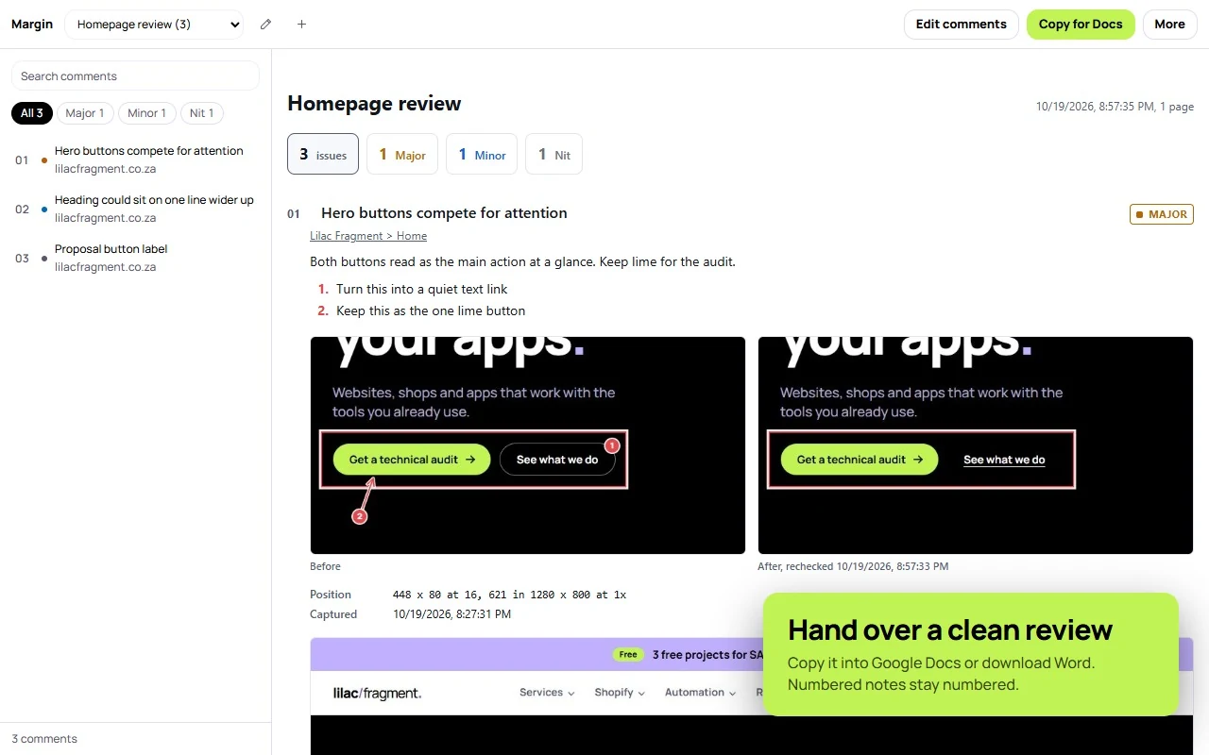
Task: Click the 1 Minor summary card
Action: pyautogui.click(x=482, y=154)
